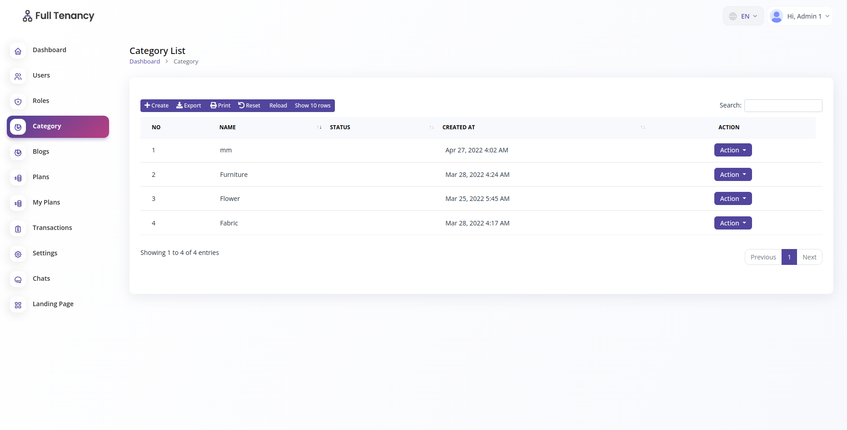Image resolution: width=847 pixels, height=430 pixels.
Task: Open Dashboard from the home icon in sidebar
Action: 18,51
